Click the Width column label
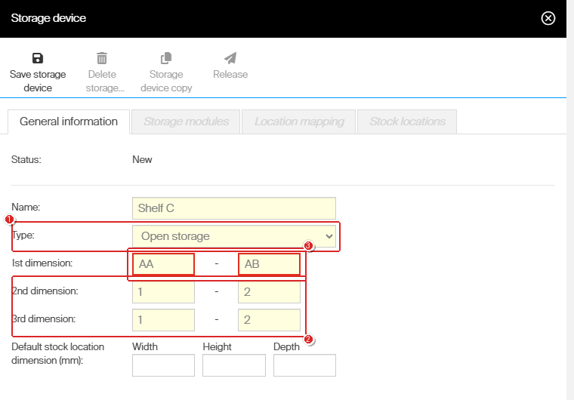Screen dimensions: 574x400 [x=145, y=346]
